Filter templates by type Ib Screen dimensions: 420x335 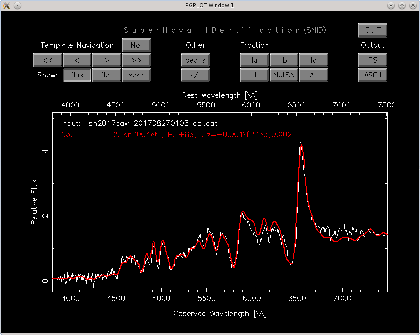(284, 60)
